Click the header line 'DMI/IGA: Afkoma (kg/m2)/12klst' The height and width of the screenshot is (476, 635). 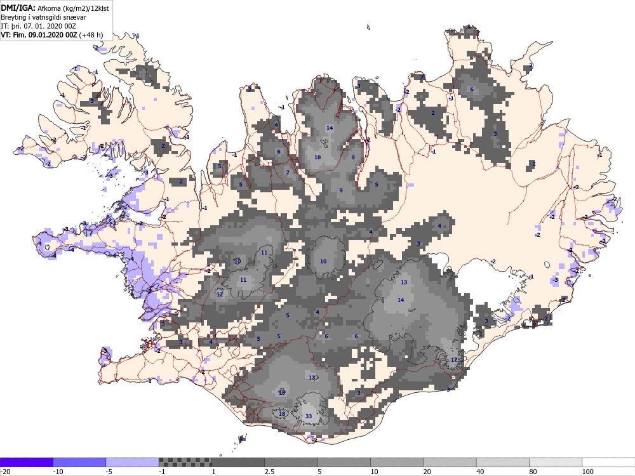pyautogui.click(x=55, y=8)
